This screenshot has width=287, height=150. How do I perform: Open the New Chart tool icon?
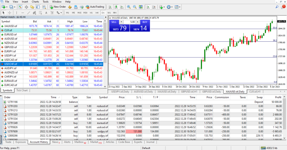coord(3,7)
